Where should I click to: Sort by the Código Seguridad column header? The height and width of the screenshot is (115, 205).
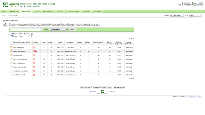pyautogui.click(x=119, y=43)
